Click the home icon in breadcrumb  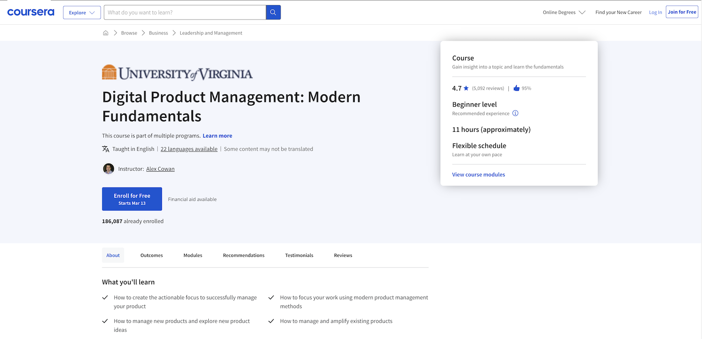click(106, 33)
